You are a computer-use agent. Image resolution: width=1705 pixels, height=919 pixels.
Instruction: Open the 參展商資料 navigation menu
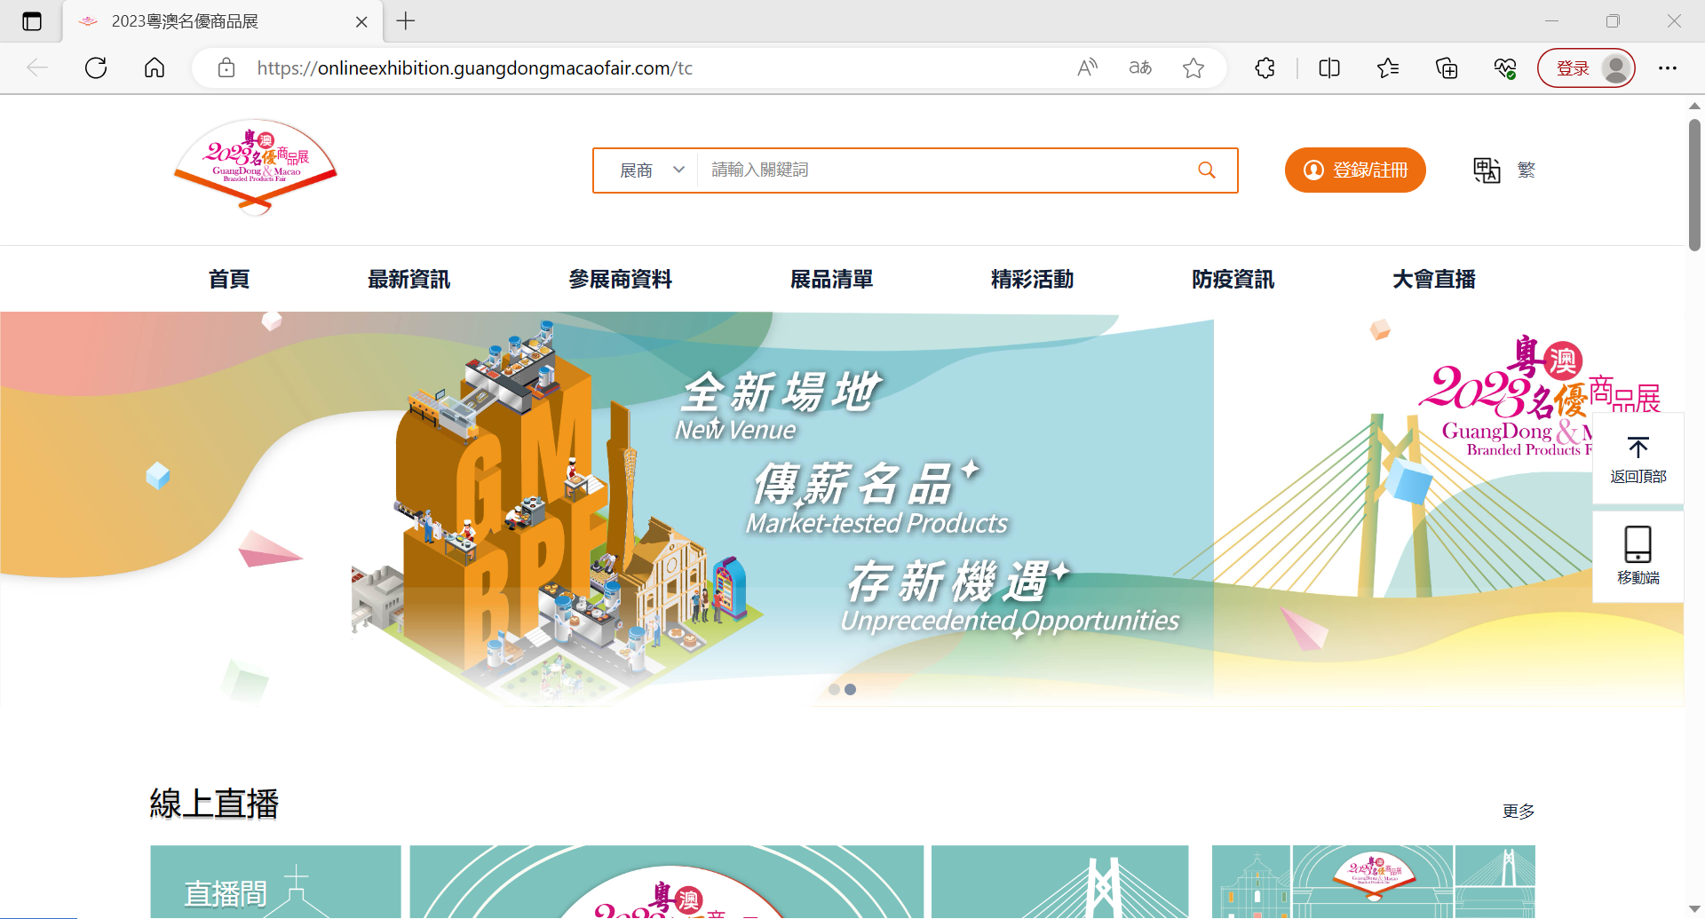[620, 280]
